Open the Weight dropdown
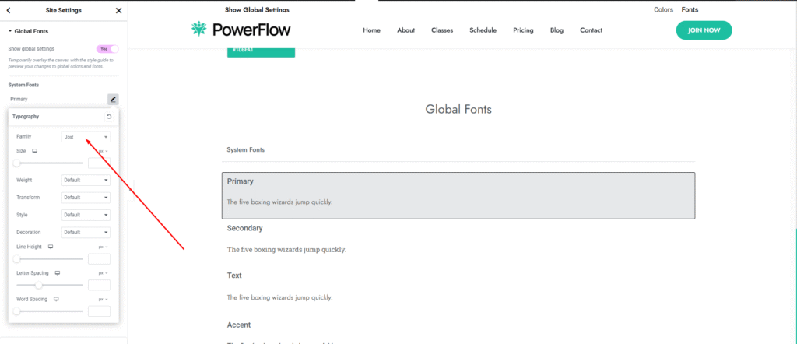The height and width of the screenshot is (344, 797). (x=86, y=180)
